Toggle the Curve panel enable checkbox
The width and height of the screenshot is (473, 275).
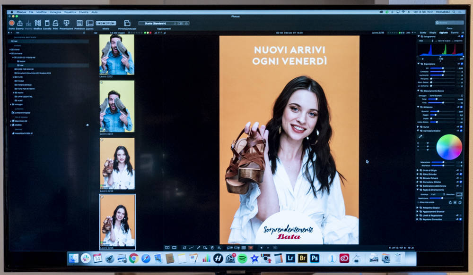[461, 126]
